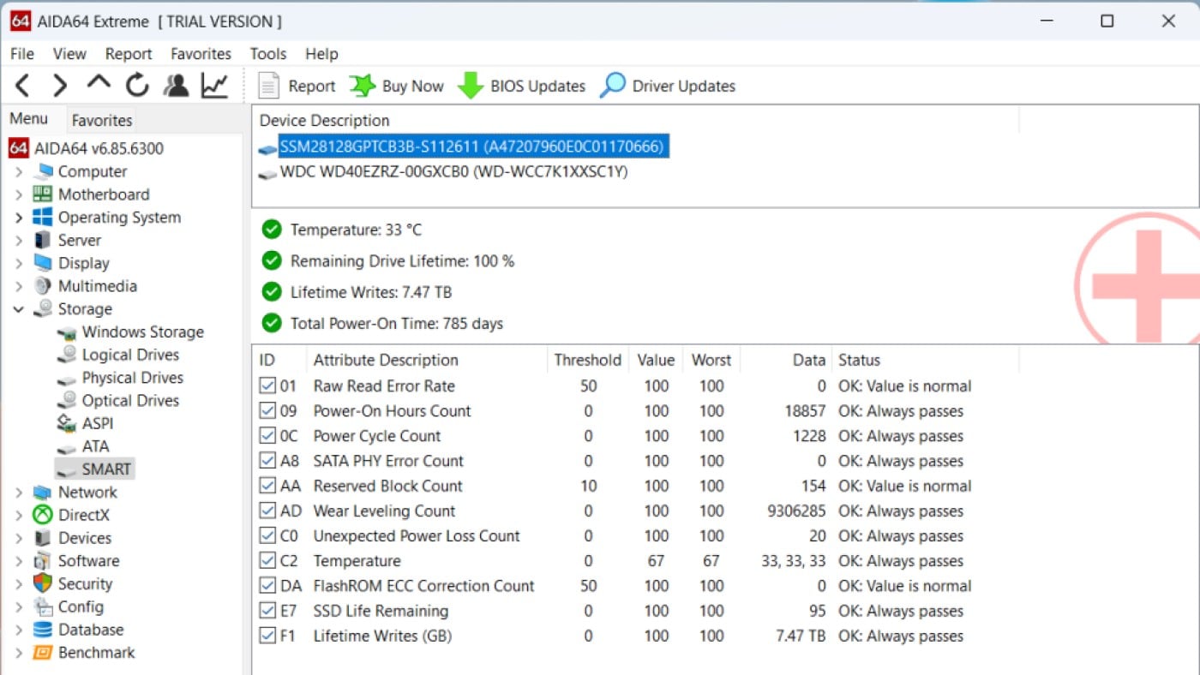1200x675 pixels.
Task: Click the Forward navigation arrow
Action: click(x=60, y=86)
